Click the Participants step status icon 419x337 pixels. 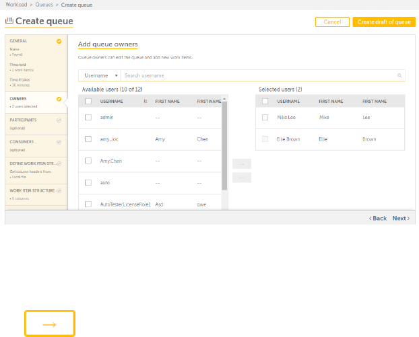[59, 120]
